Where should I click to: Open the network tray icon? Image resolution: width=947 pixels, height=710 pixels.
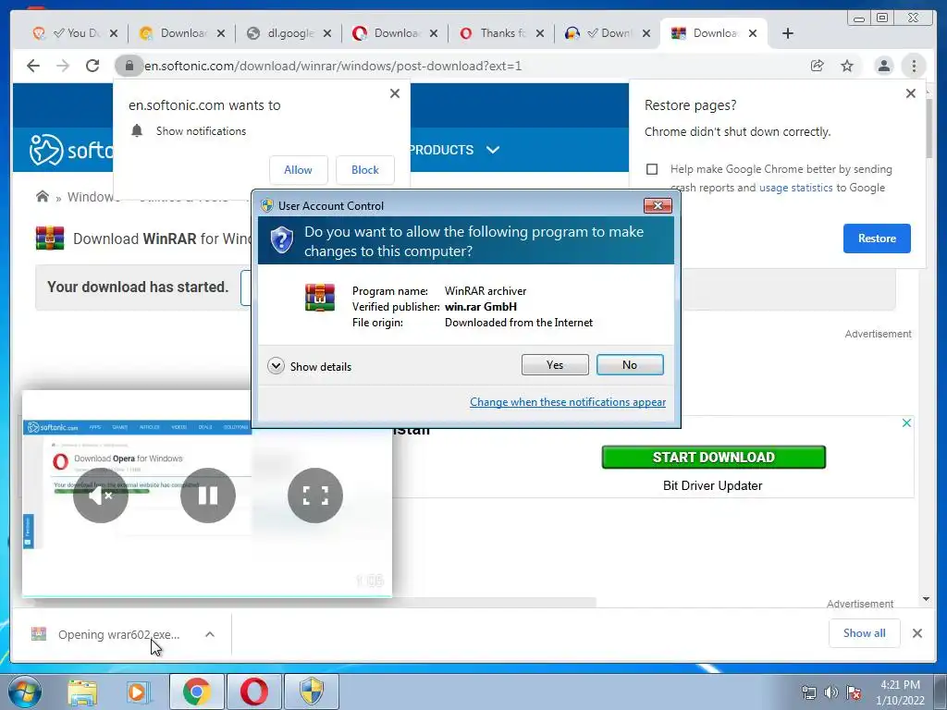point(808,692)
